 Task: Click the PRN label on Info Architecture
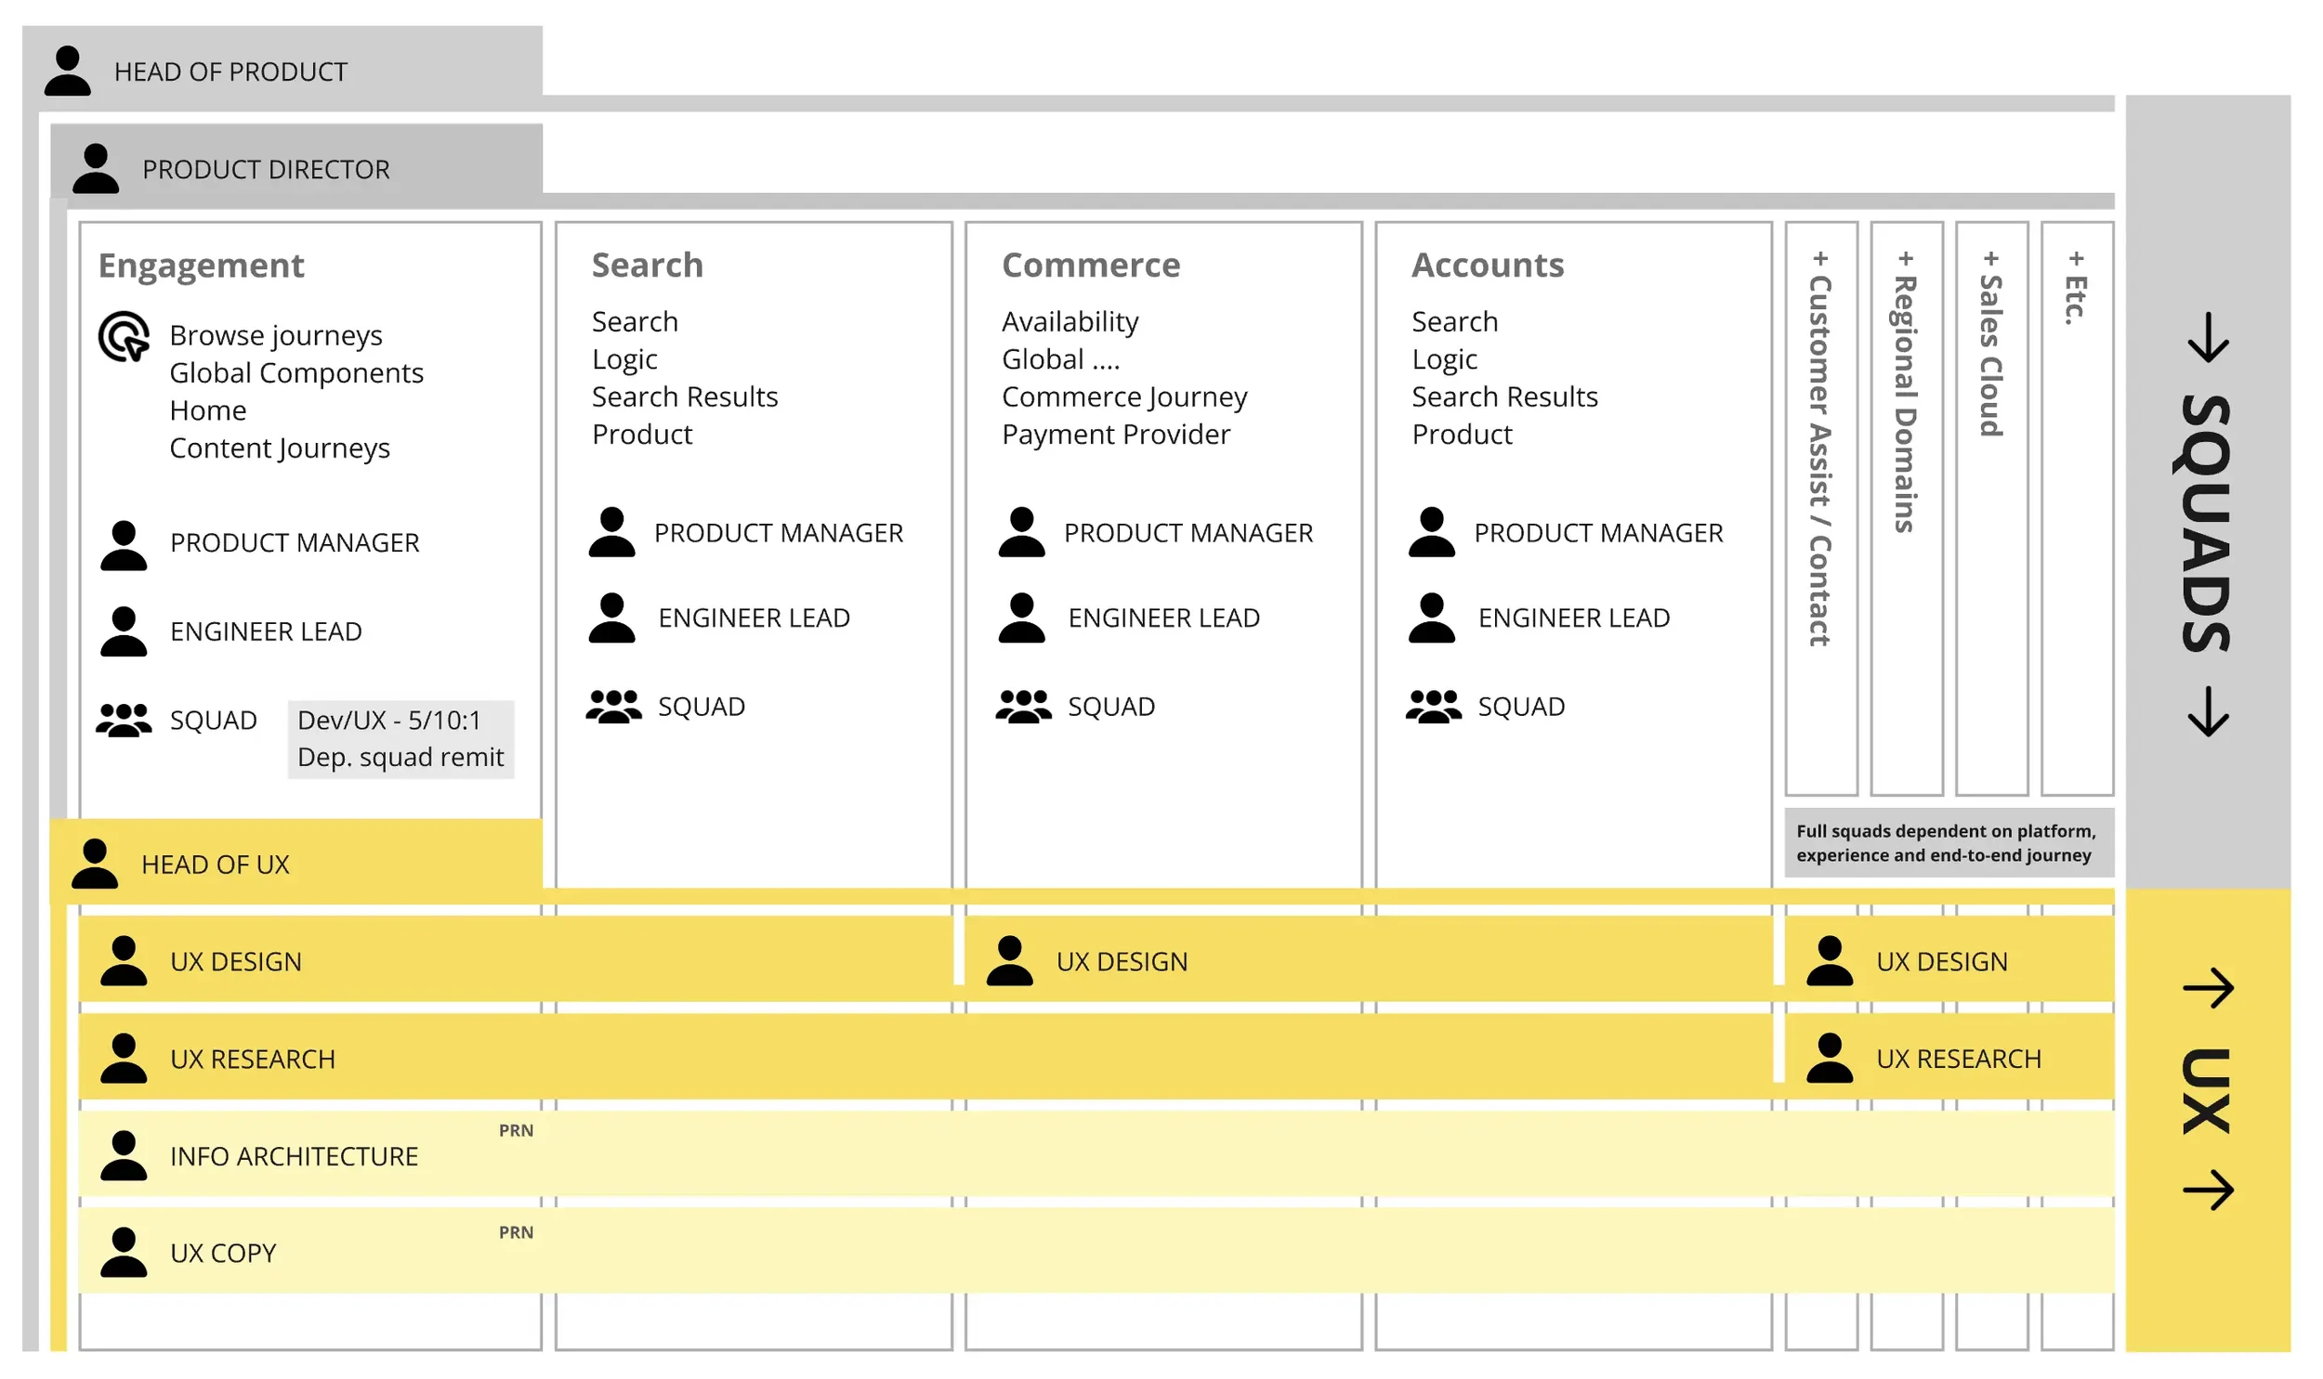(x=516, y=1131)
